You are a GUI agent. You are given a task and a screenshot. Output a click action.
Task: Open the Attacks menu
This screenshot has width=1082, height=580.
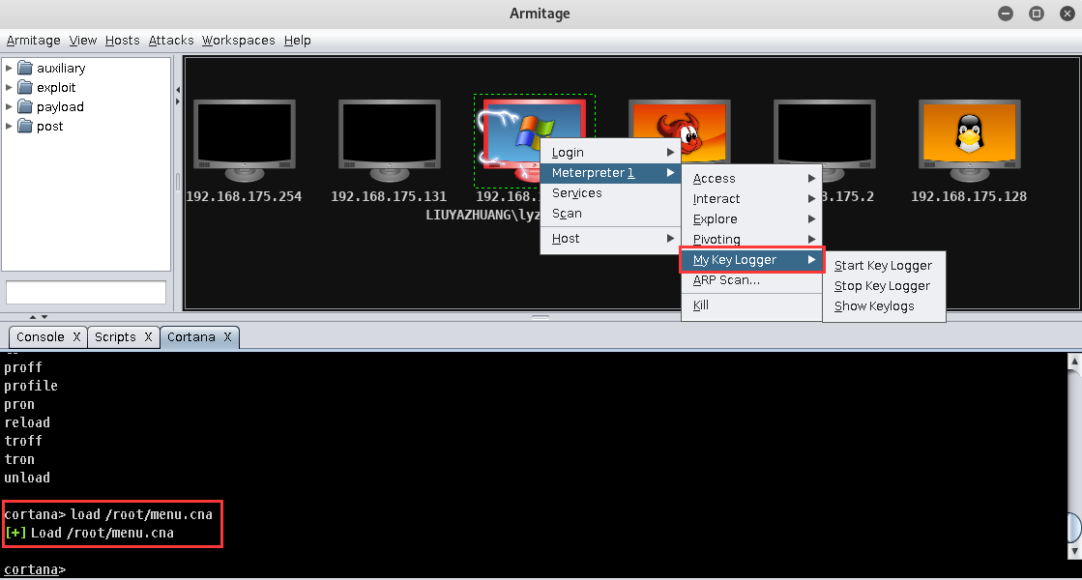[171, 40]
